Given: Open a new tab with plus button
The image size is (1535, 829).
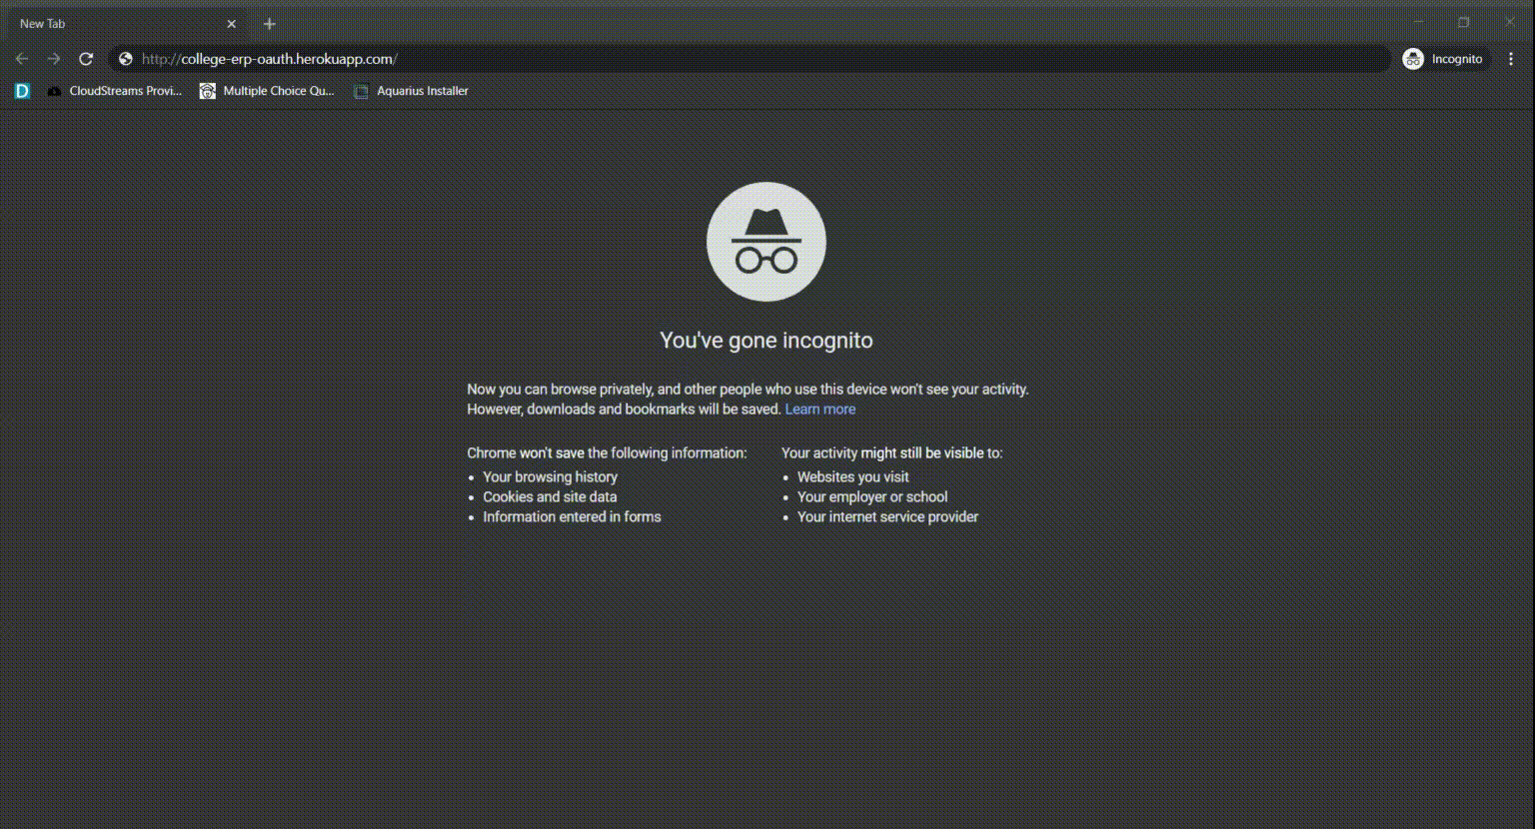Looking at the screenshot, I should (269, 24).
